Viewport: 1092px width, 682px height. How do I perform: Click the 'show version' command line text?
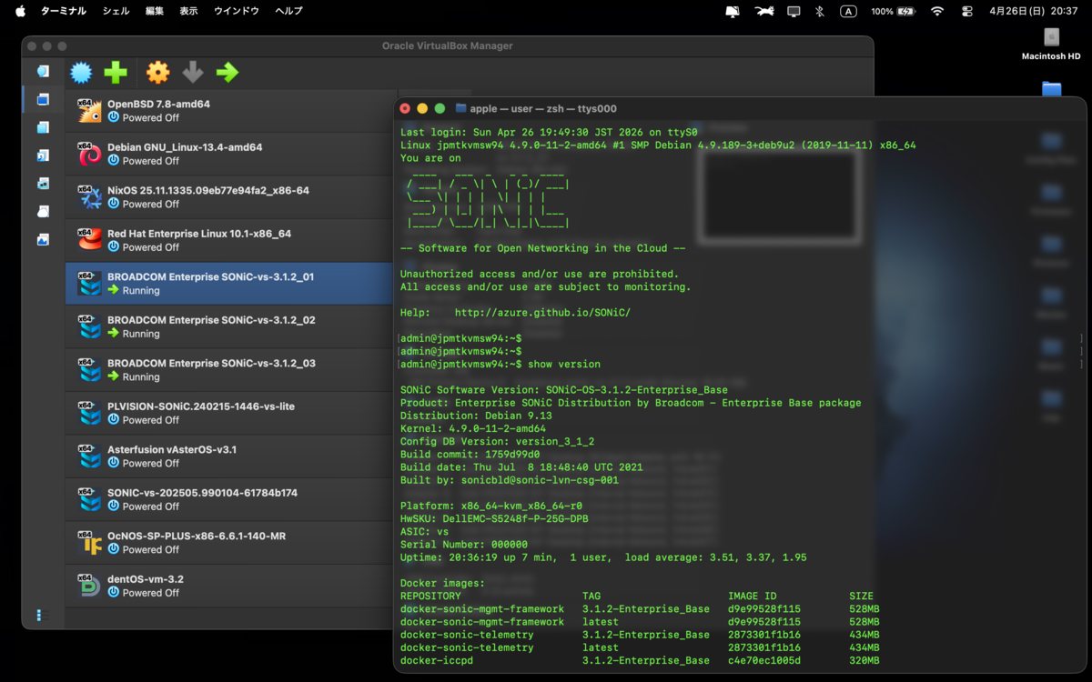point(564,364)
